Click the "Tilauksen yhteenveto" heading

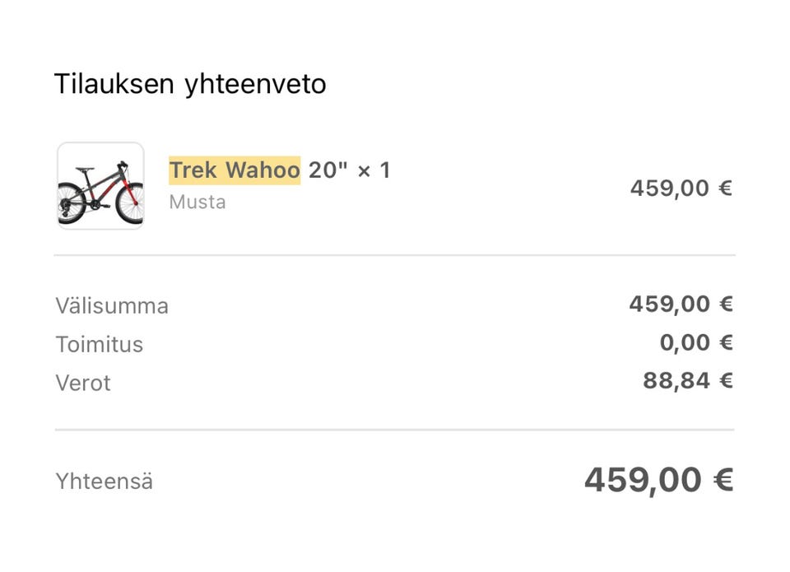(190, 84)
